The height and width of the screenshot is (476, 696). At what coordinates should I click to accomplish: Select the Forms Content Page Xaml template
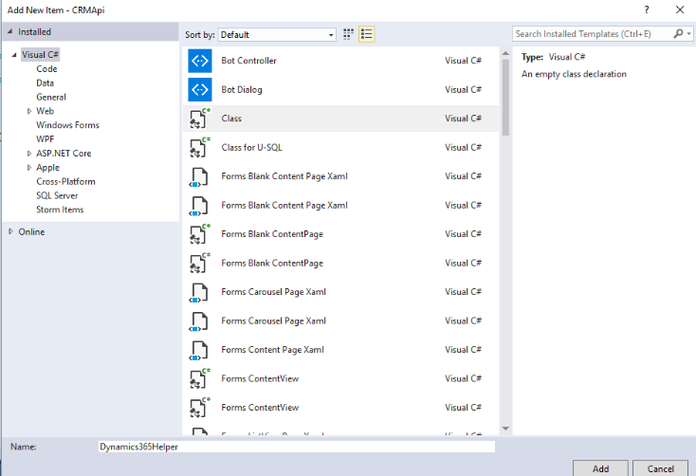pyautogui.click(x=340, y=350)
